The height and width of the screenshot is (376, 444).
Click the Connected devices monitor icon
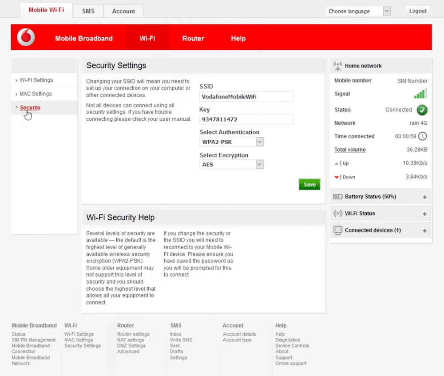pos(338,230)
